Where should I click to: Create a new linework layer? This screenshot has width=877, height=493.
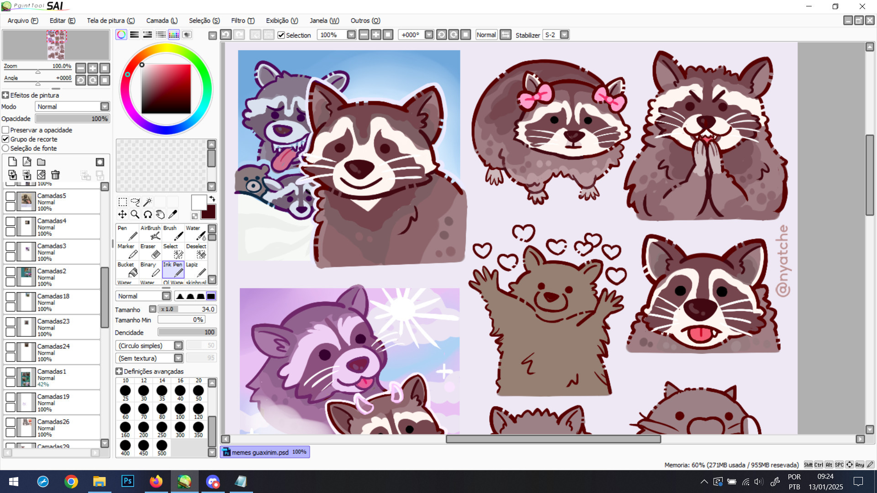pos(27,162)
